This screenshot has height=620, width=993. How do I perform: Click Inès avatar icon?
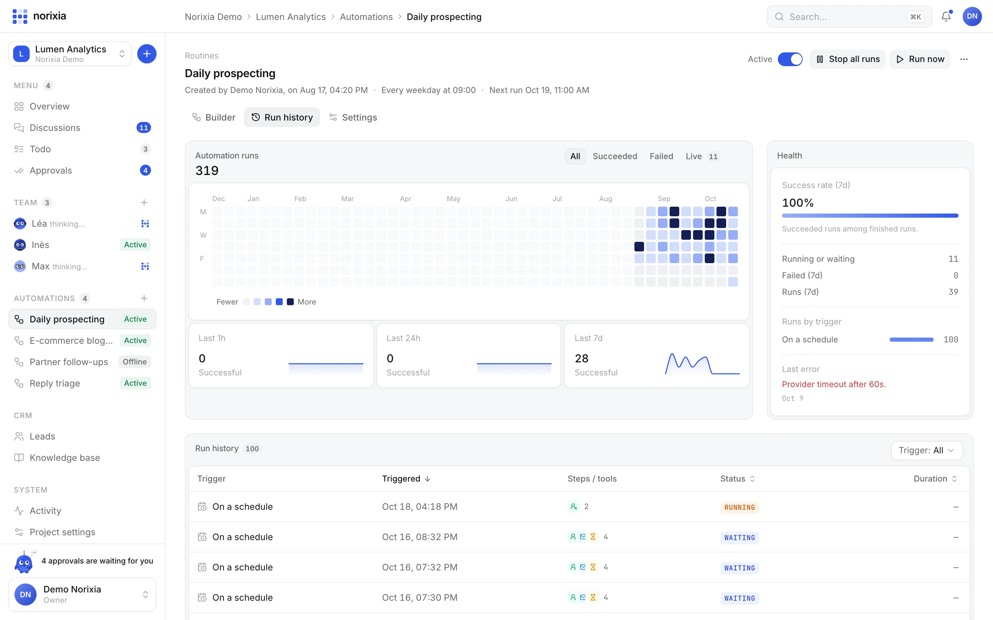coord(20,245)
